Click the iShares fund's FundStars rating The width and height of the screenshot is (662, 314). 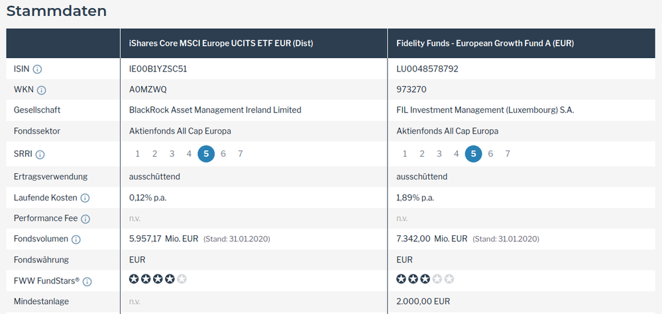tap(158, 279)
